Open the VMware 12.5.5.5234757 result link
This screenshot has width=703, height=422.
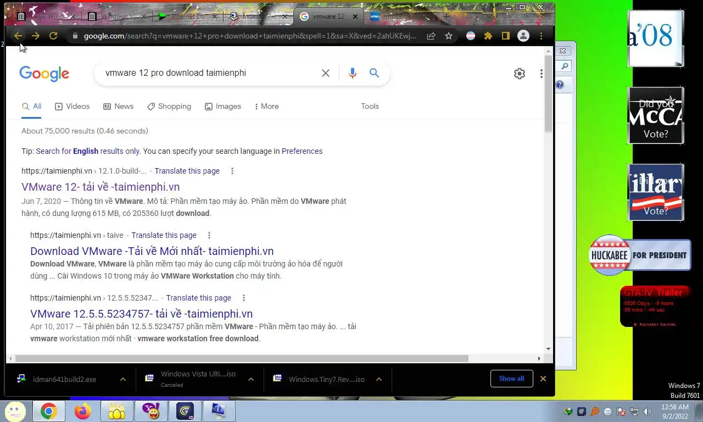142,314
